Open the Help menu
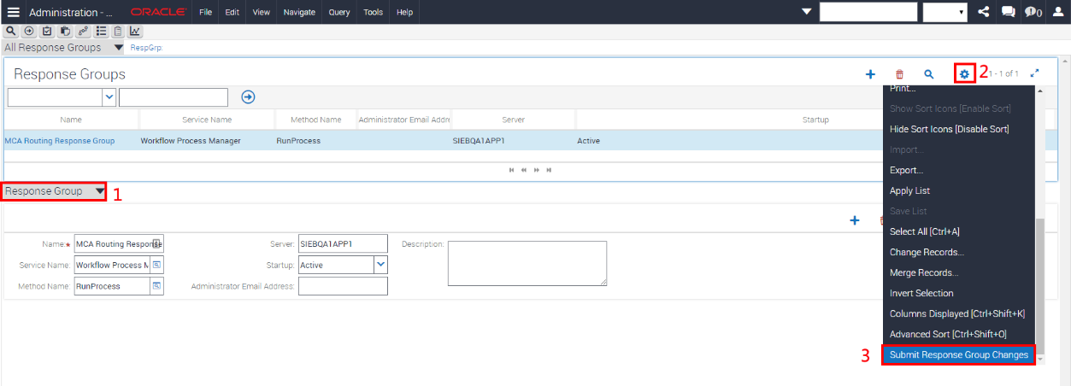Screen dimensions: 1071x386 (405, 12)
